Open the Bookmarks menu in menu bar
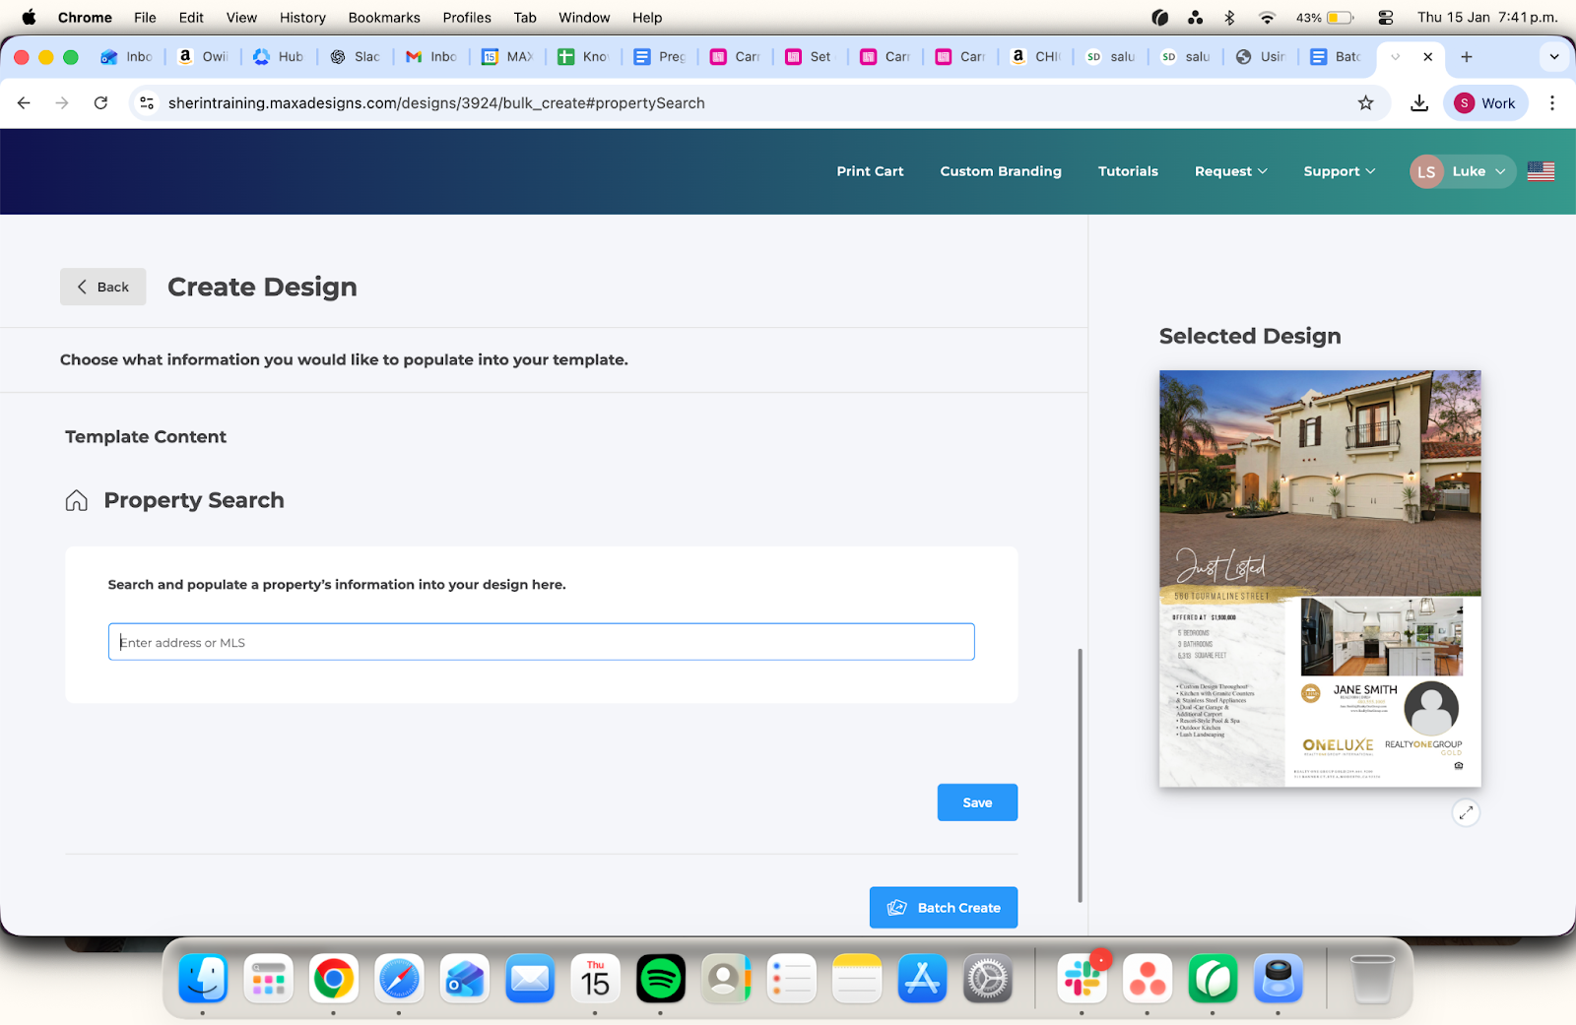1576x1025 pixels. pos(383,18)
